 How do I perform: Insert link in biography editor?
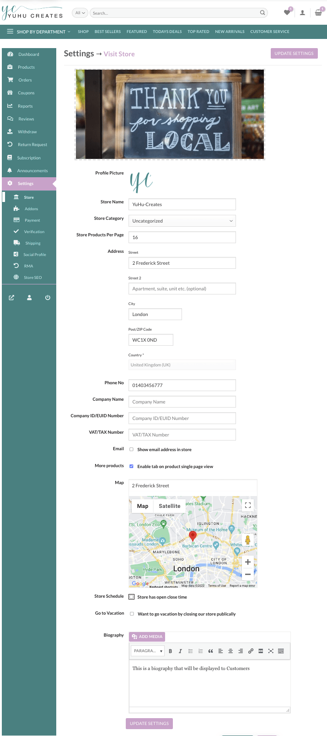coord(251,651)
